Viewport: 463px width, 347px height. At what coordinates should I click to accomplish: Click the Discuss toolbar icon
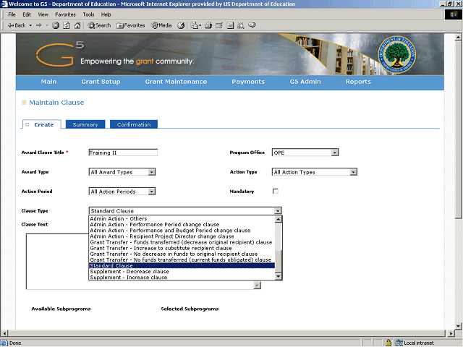[x=230, y=25]
